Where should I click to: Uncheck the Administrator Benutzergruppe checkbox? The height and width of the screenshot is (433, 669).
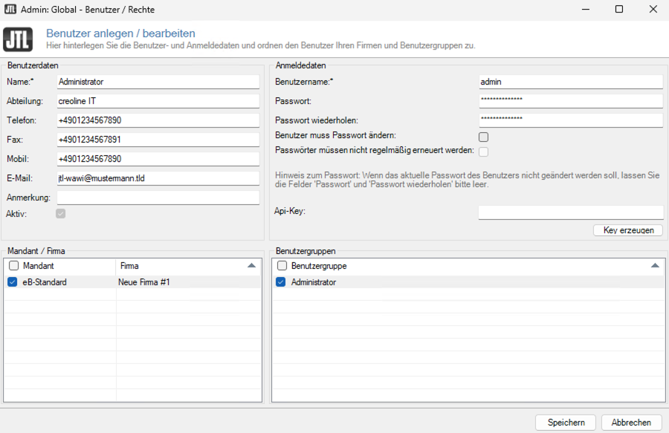[x=281, y=282]
